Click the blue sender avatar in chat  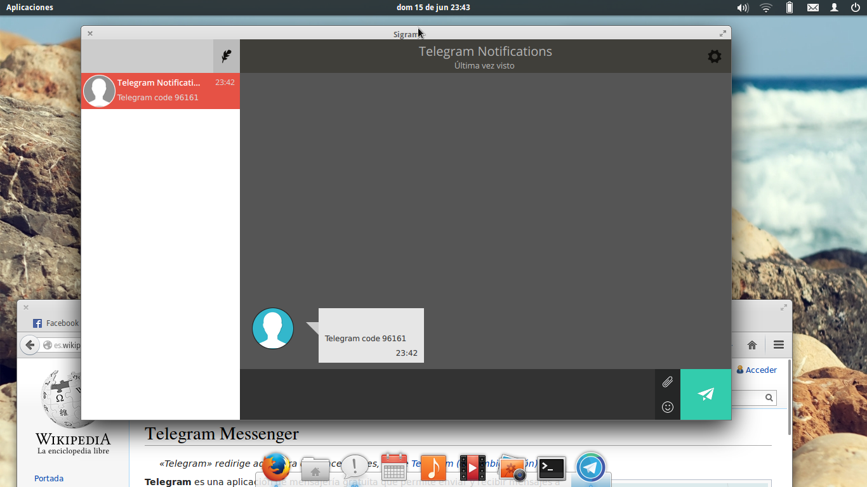pos(273,328)
